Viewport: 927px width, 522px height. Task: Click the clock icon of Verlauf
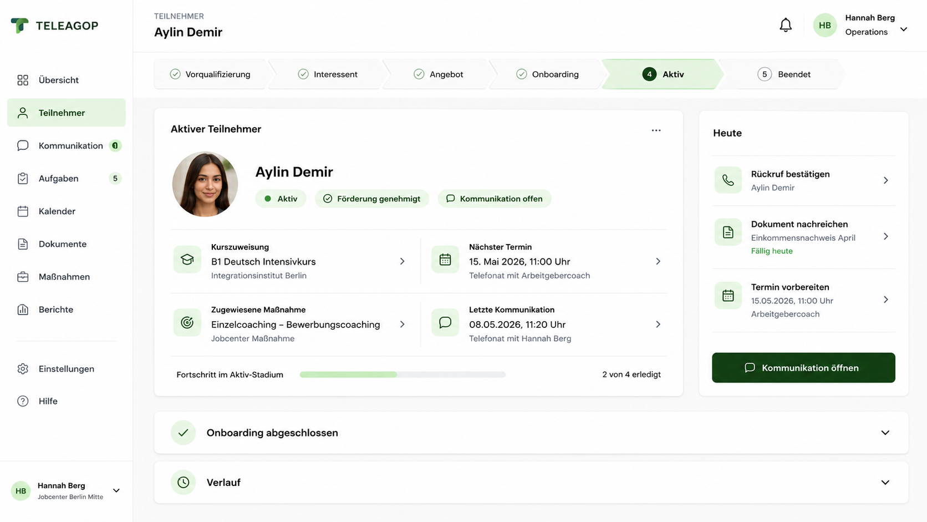tap(183, 483)
